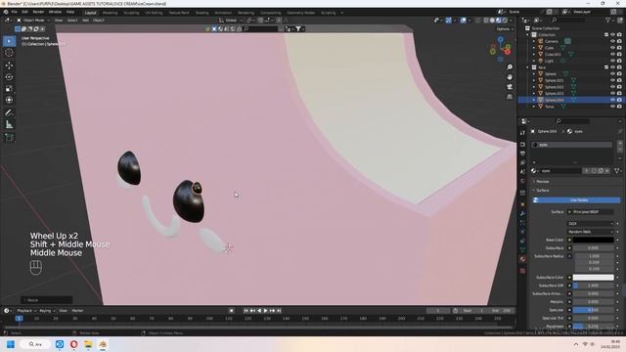Select the Annotate tool
The image size is (626, 352).
click(9, 113)
